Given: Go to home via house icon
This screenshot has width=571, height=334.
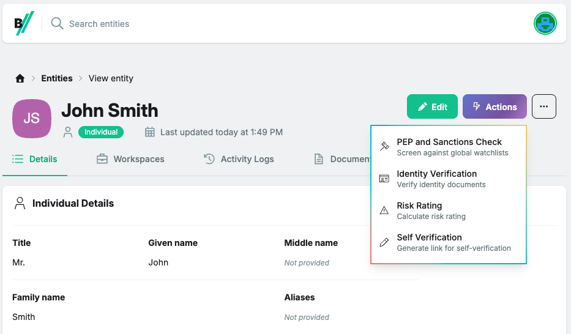Looking at the screenshot, I should click(x=20, y=78).
